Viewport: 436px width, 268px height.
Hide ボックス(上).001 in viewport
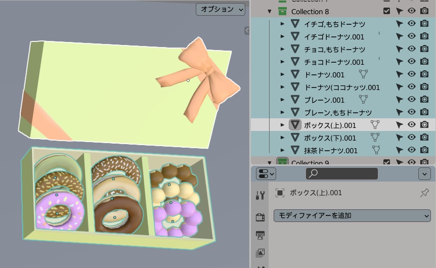click(x=412, y=124)
